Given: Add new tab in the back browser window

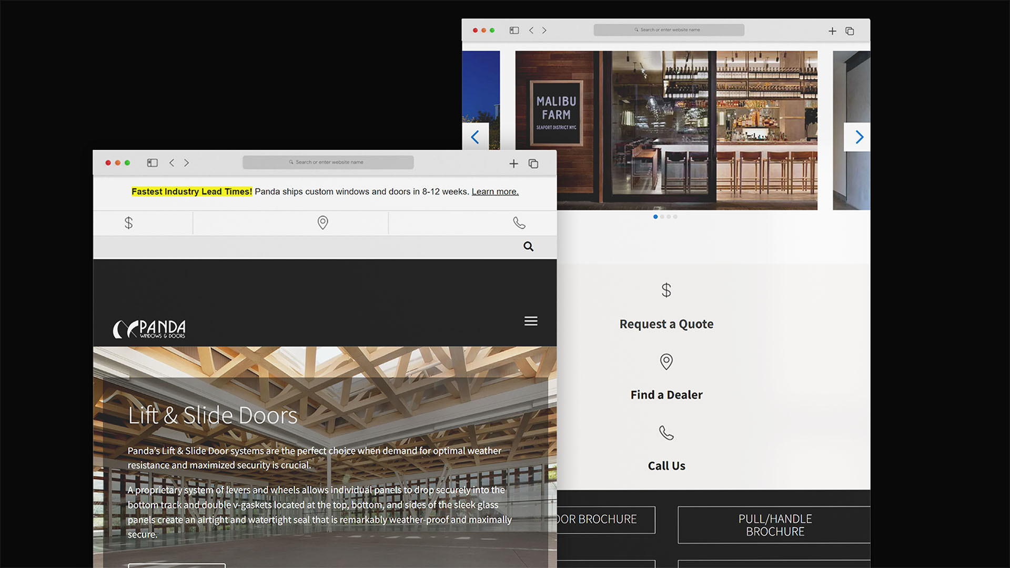Looking at the screenshot, I should (x=832, y=31).
